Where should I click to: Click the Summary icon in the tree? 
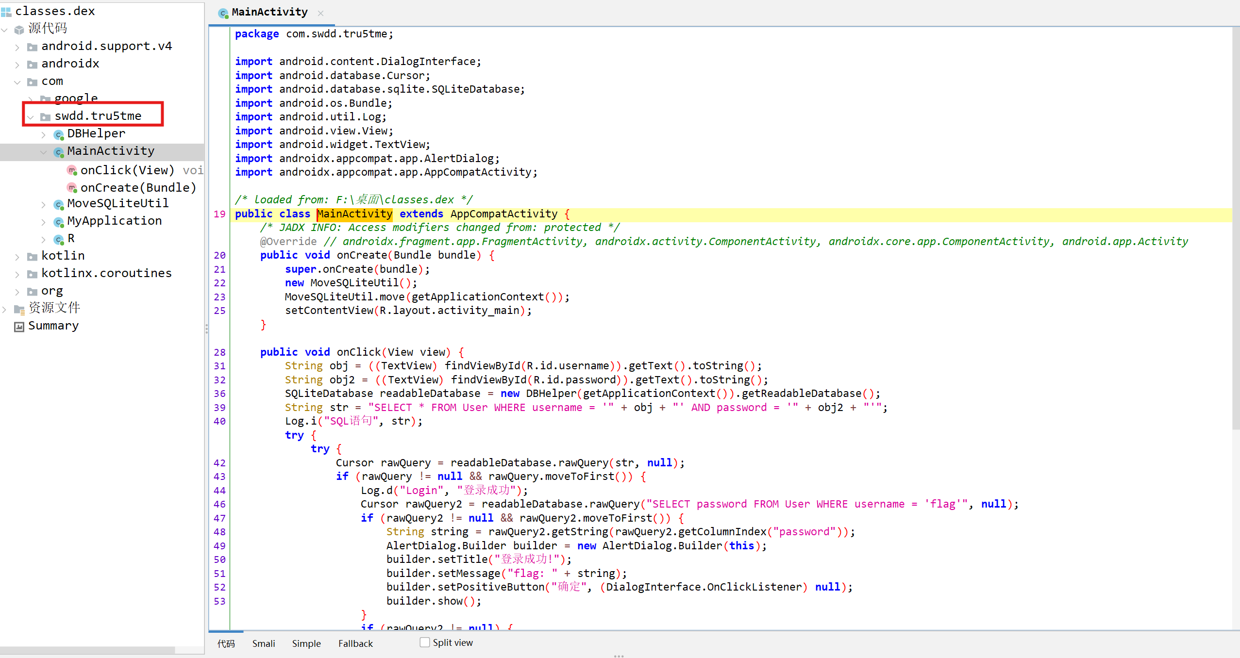coord(19,326)
